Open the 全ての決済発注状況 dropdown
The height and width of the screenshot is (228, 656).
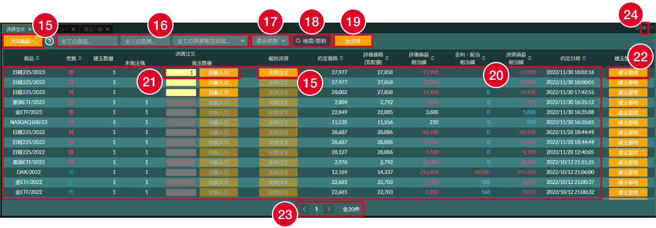click(x=211, y=41)
